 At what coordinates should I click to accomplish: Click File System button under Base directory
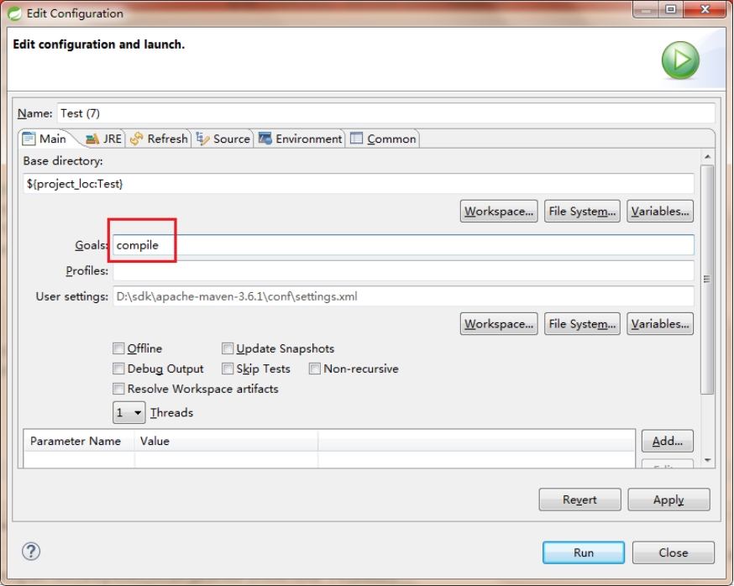582,211
